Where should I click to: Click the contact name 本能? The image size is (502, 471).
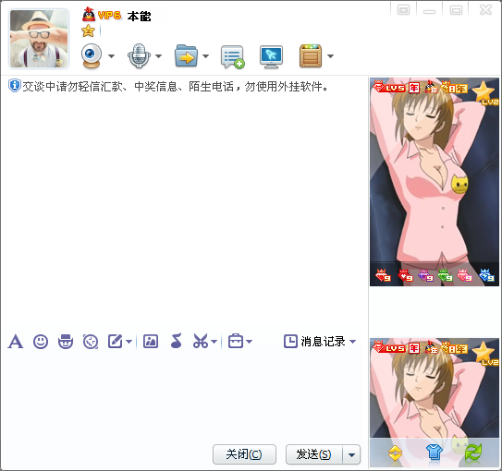(x=139, y=16)
